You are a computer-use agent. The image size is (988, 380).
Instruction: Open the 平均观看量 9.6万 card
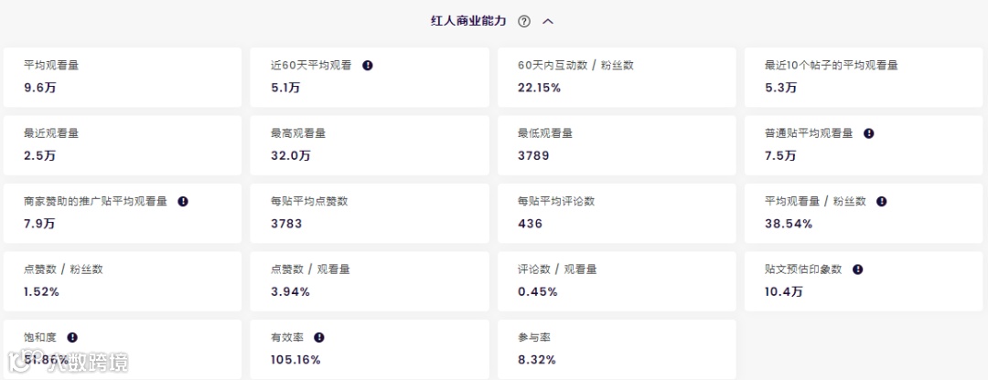click(123, 78)
